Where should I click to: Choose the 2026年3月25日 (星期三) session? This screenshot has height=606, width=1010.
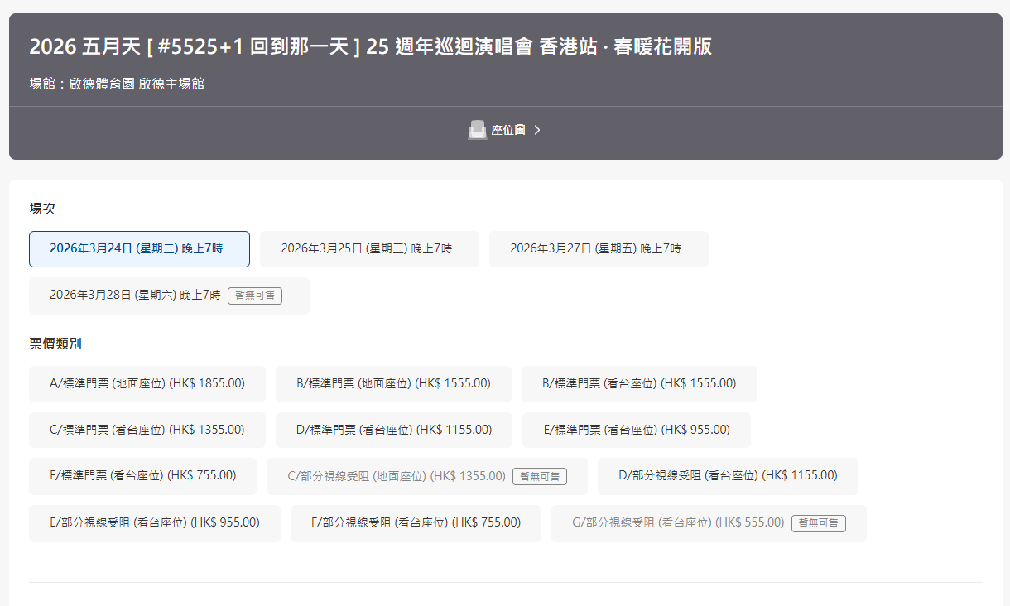(369, 248)
